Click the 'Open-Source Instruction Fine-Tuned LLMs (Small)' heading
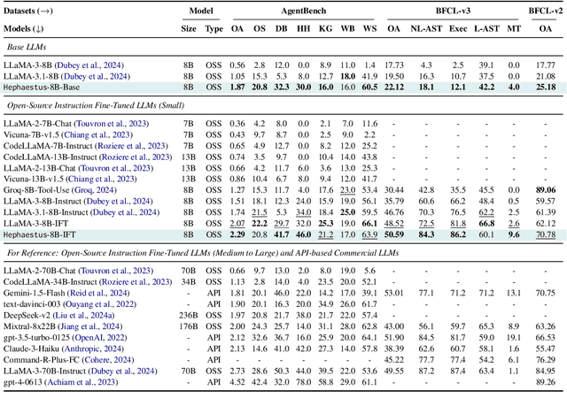The height and width of the screenshot is (406, 567). coord(96,105)
